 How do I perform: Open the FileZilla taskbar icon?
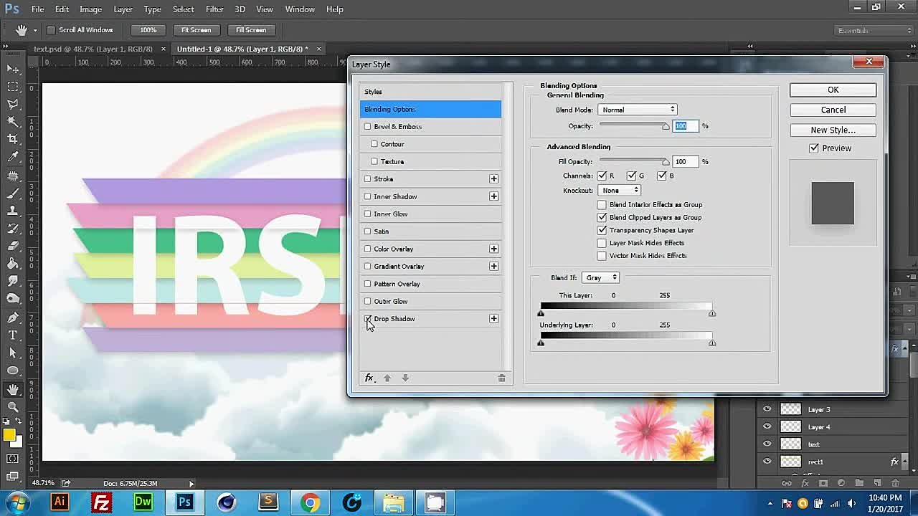click(x=101, y=502)
